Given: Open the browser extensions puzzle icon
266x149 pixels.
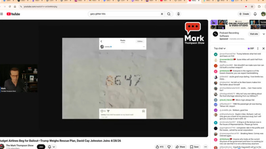Looking at the screenshot, I should [259, 7].
